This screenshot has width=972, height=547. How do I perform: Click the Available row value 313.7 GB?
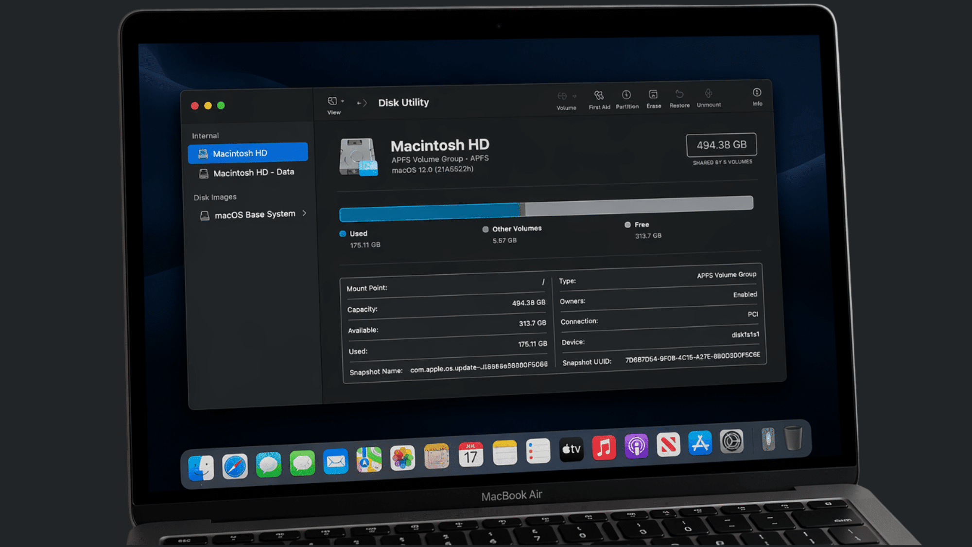[x=532, y=323]
